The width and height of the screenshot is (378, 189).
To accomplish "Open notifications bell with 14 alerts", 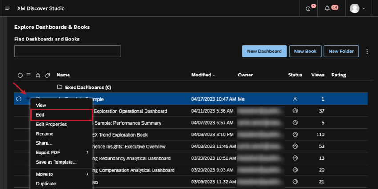I will tap(327, 8).
